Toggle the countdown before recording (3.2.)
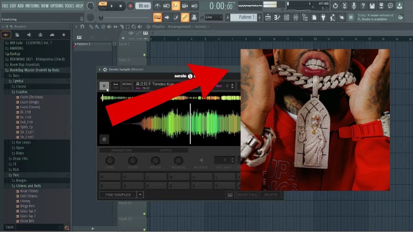Screen dimensions: 413x232 (176, 5)
